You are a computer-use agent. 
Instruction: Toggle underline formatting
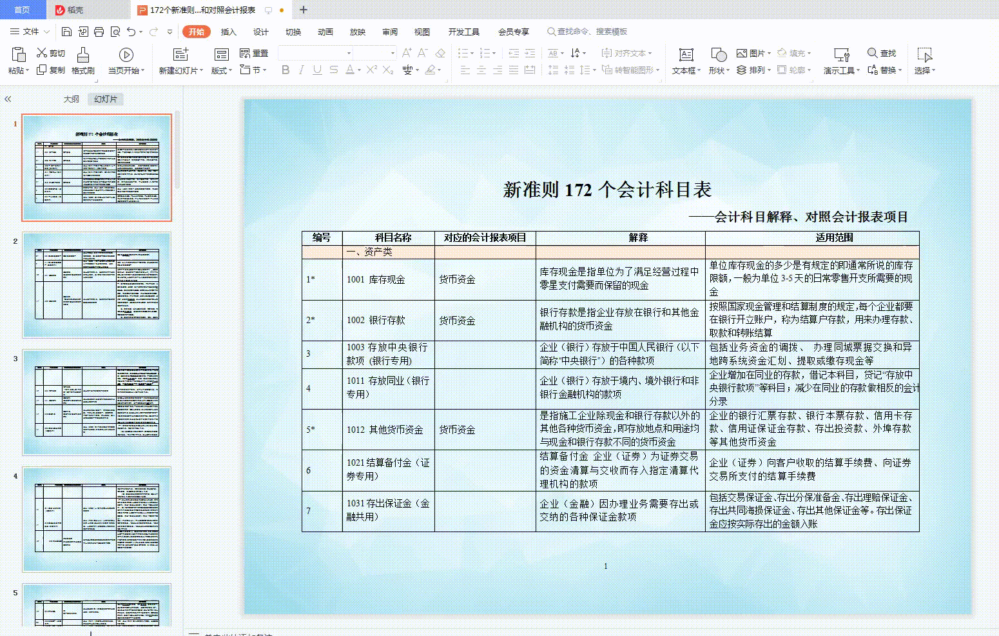pyautogui.click(x=316, y=71)
